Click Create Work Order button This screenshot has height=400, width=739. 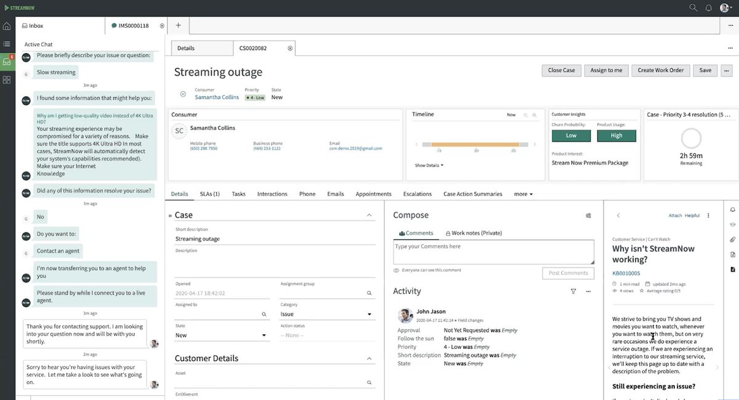tap(661, 70)
